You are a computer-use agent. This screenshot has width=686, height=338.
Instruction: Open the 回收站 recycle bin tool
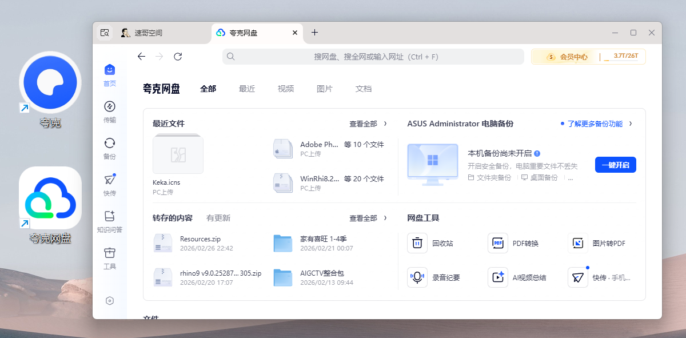[417, 243]
